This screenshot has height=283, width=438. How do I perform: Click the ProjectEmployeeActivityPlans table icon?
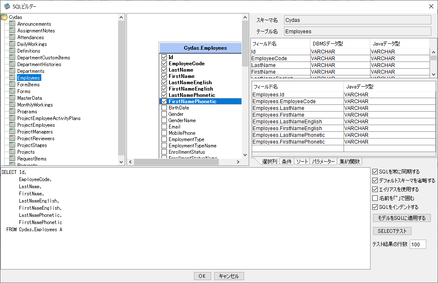[12, 118]
